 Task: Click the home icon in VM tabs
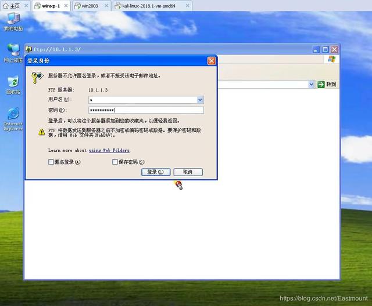6,6
